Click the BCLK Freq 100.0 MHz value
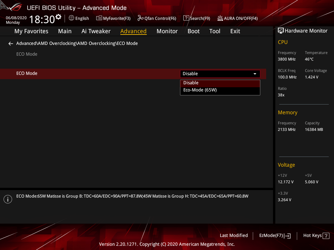Viewport: 334px width, 250px height. (287, 77)
